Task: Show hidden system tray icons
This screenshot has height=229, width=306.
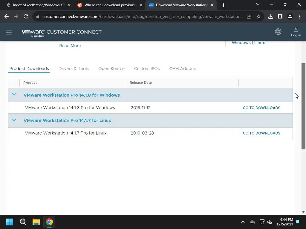Action: 243,222
